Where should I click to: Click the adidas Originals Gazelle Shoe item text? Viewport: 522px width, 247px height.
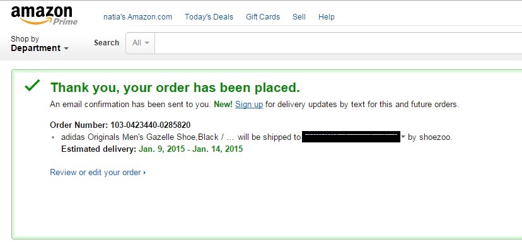[x=146, y=137]
